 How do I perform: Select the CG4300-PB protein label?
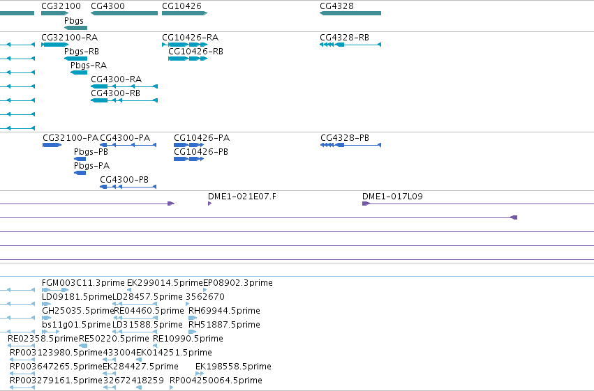(124, 180)
